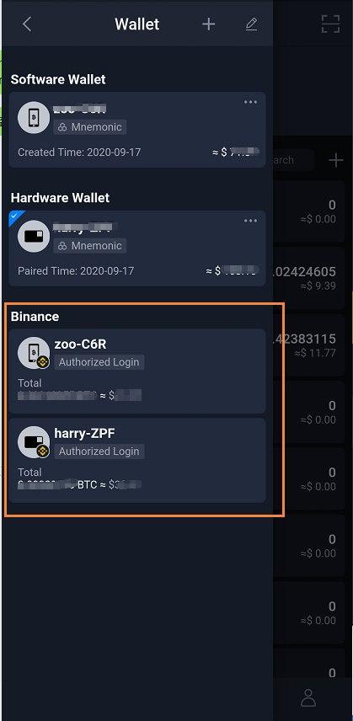Open wallet edit mode via pencil icon
This screenshot has width=353, height=721.
coord(251,24)
